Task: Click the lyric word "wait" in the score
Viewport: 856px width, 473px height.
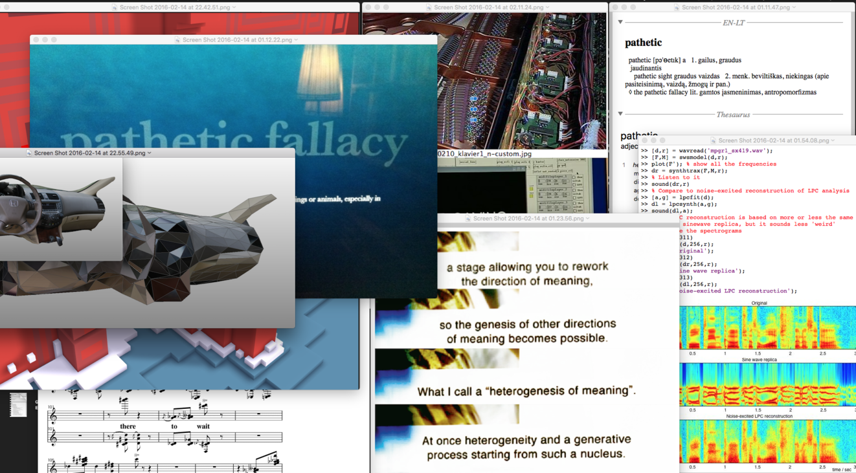Action: coord(203,426)
